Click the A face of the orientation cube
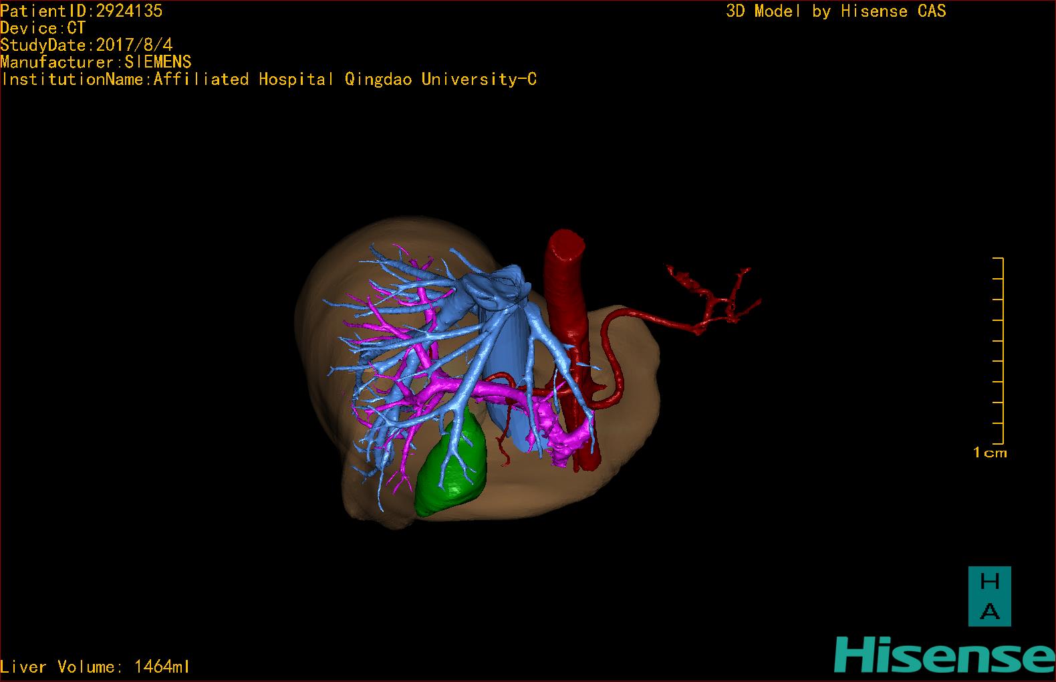This screenshot has width=1056, height=682. coord(989,611)
